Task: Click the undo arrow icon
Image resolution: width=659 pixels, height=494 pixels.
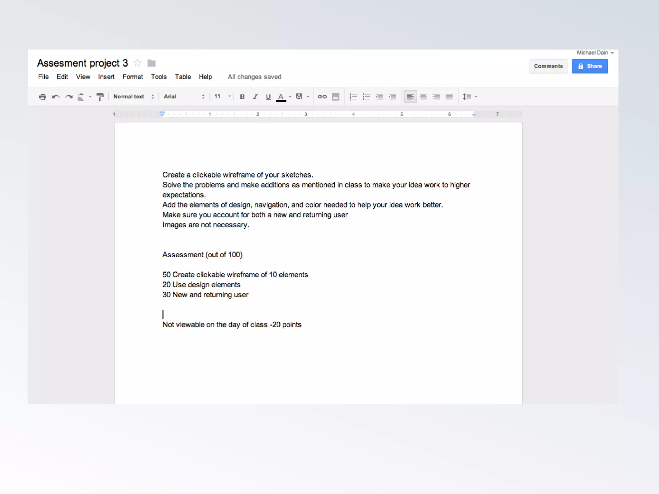Action: point(56,97)
